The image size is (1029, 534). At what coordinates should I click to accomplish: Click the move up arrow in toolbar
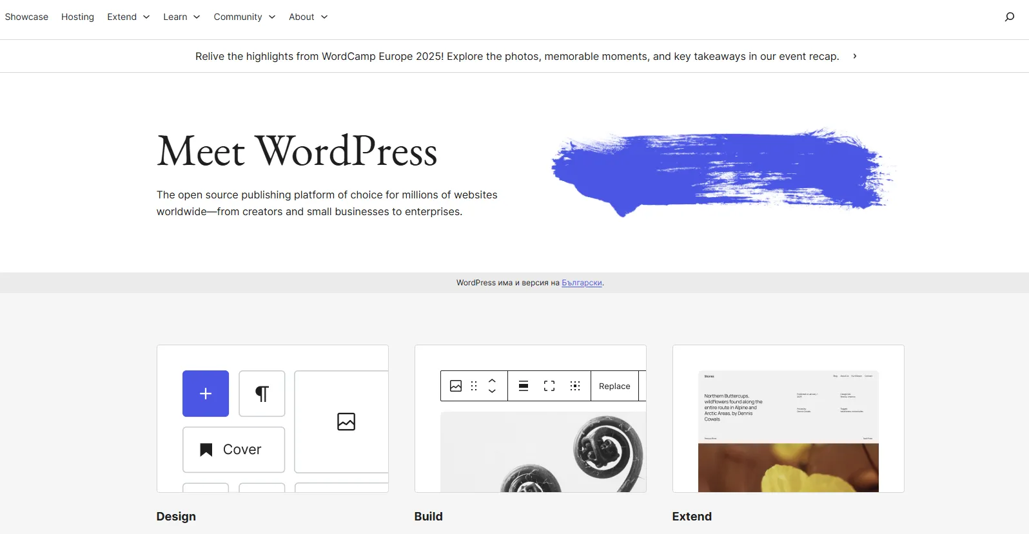coord(492,381)
